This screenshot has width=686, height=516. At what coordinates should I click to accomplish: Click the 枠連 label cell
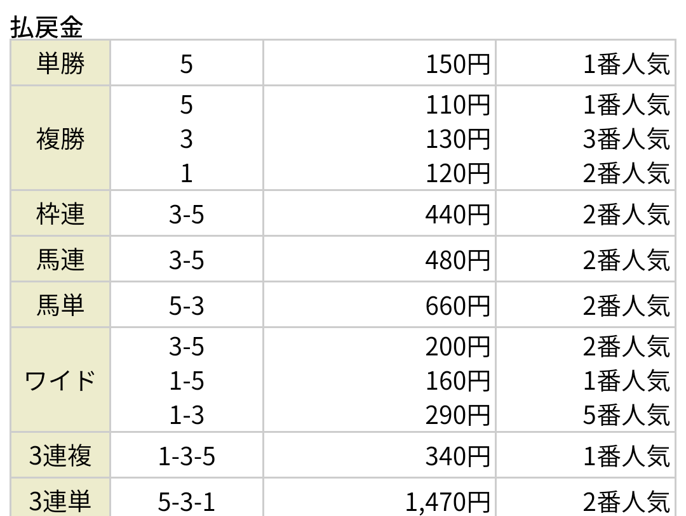point(60,214)
